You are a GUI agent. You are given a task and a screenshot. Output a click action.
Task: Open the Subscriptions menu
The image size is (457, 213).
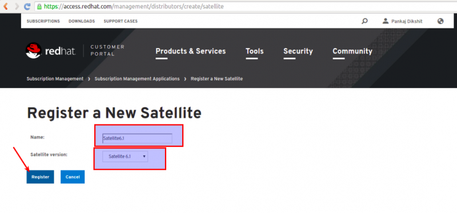click(x=43, y=21)
